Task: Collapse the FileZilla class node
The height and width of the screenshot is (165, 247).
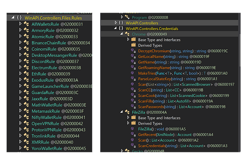Action: click(x=121, y=112)
